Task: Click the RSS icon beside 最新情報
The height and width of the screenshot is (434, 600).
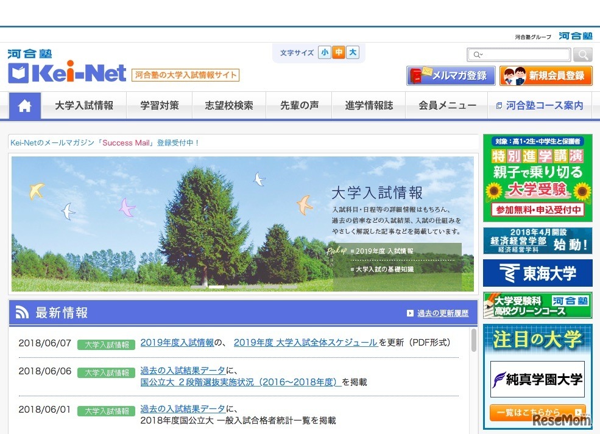Action: [x=22, y=311]
